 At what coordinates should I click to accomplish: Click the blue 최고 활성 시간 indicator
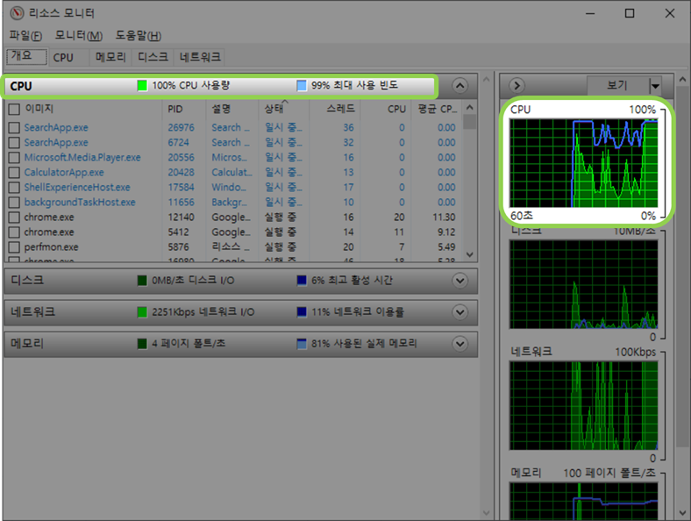click(302, 281)
